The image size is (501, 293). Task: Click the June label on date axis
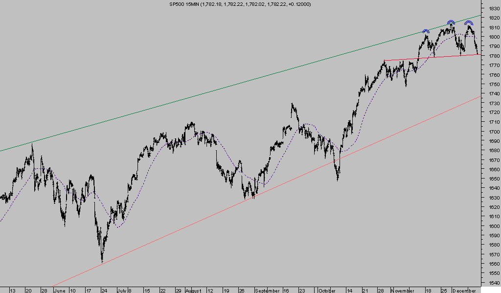tap(59, 290)
